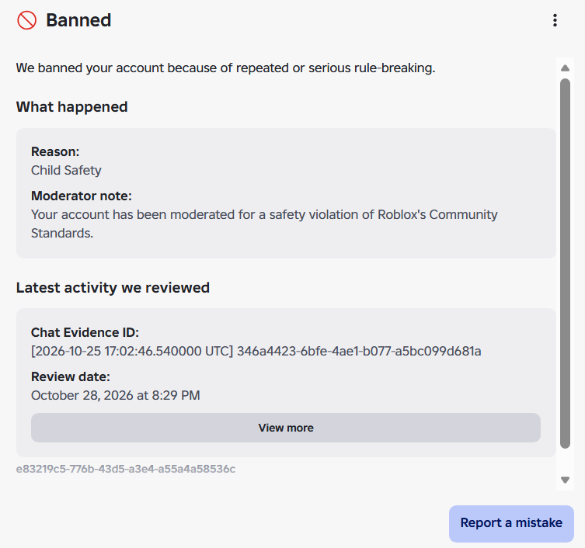The width and height of the screenshot is (585, 548).
Task: Click the scrollbar down arrow
Action: coord(565,480)
